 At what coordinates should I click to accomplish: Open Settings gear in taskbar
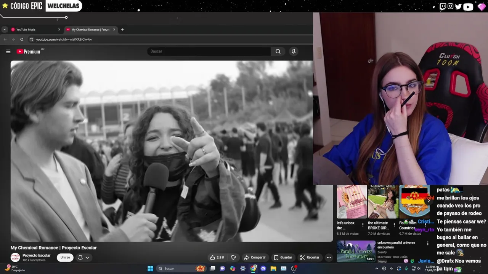coord(243,269)
